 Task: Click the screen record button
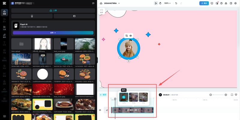pos(74,16)
